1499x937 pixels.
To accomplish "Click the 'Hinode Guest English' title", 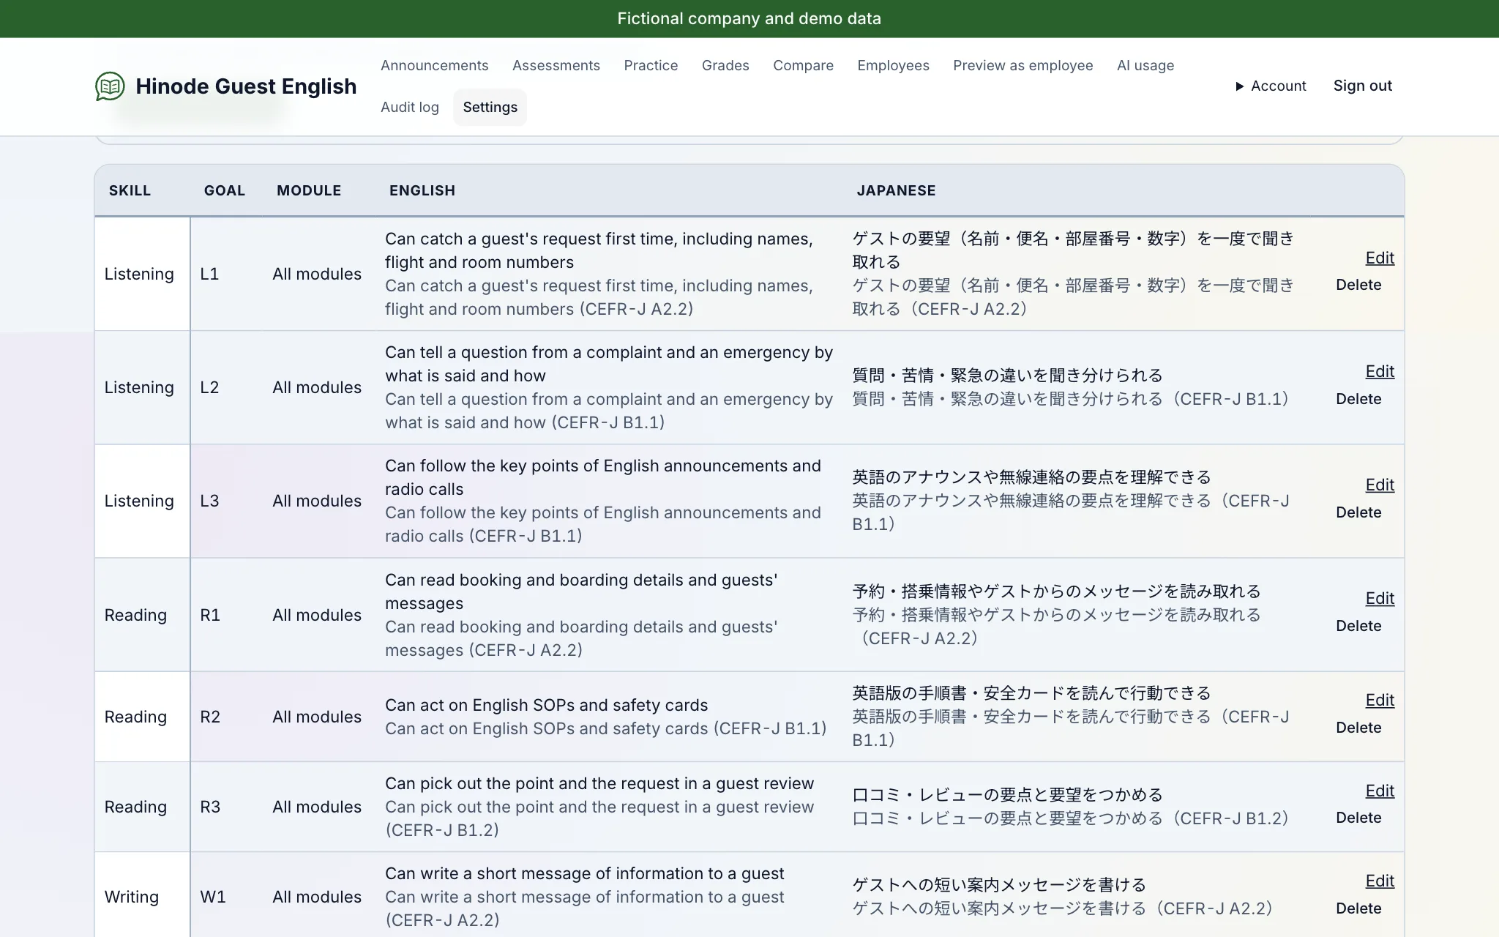I will point(246,86).
